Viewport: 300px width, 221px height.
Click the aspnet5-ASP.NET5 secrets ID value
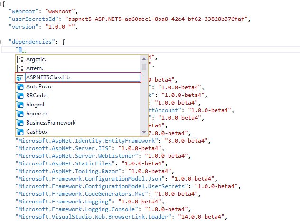(x=156, y=19)
